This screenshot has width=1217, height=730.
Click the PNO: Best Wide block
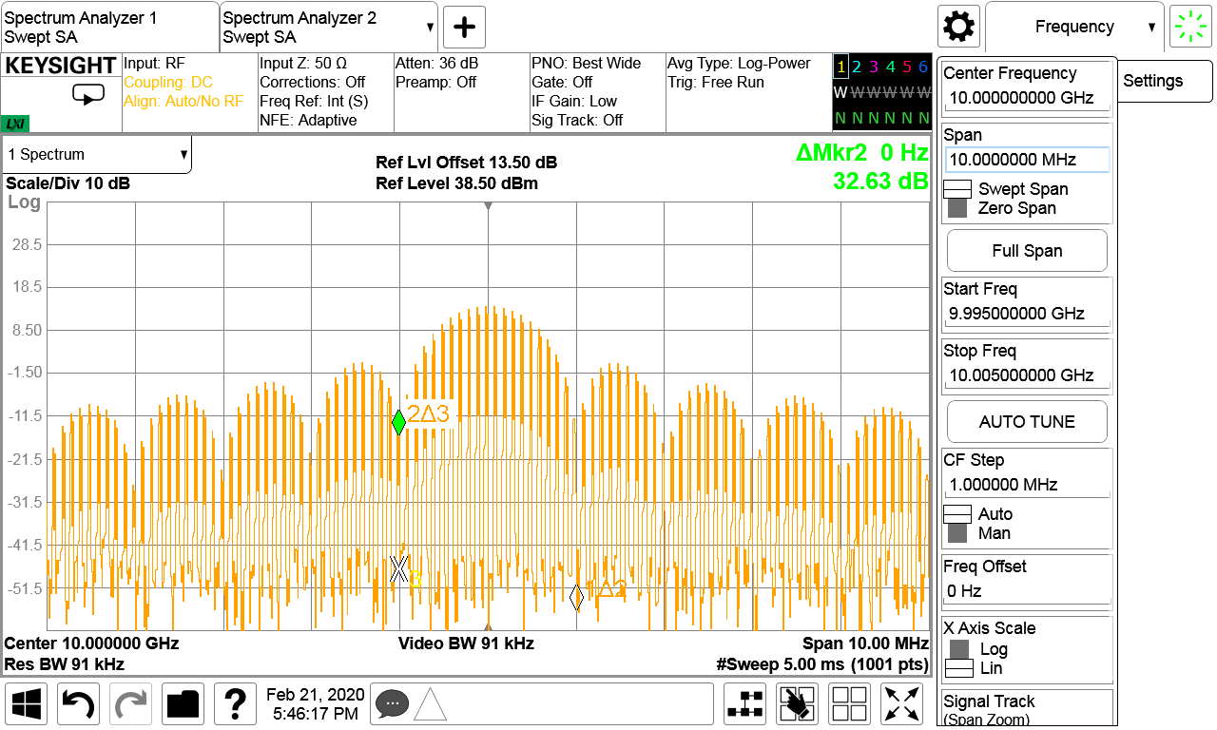[x=597, y=92]
